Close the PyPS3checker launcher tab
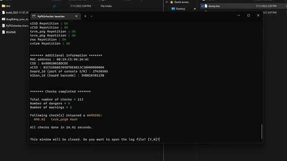The image size is (287, 161). (76, 16)
